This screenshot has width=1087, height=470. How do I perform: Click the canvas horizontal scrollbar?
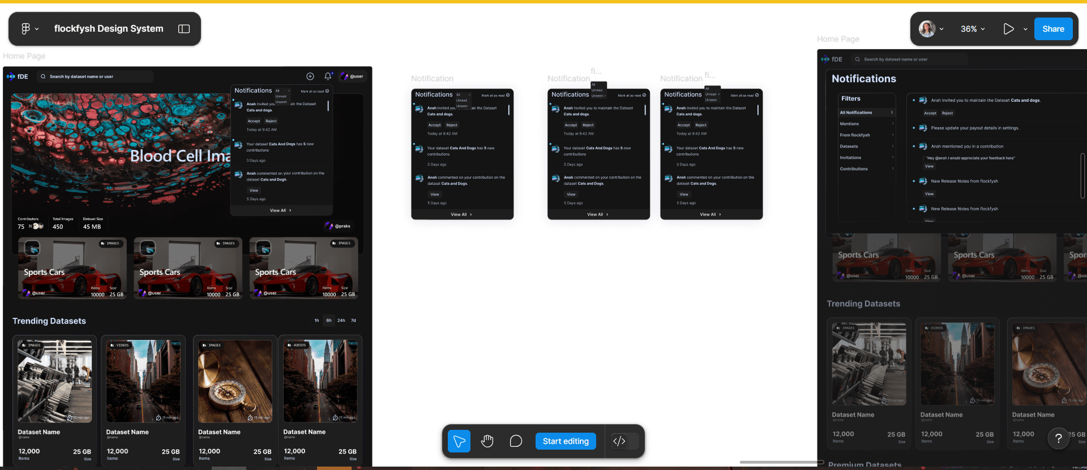tap(781, 462)
